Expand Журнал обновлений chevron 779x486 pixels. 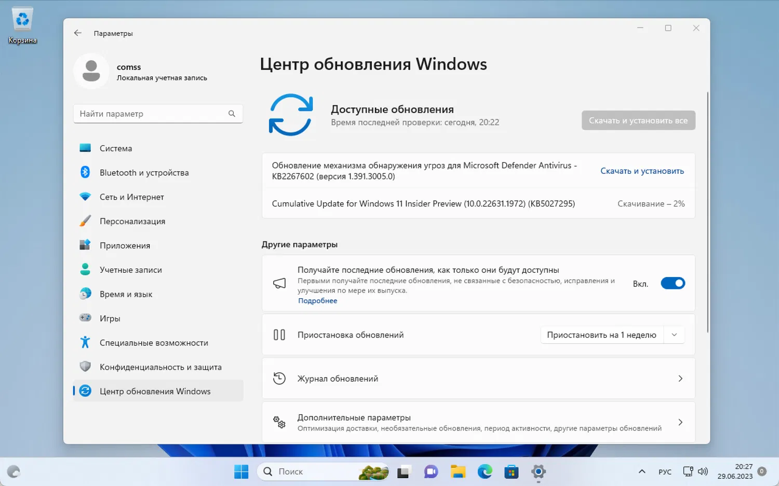coord(680,379)
